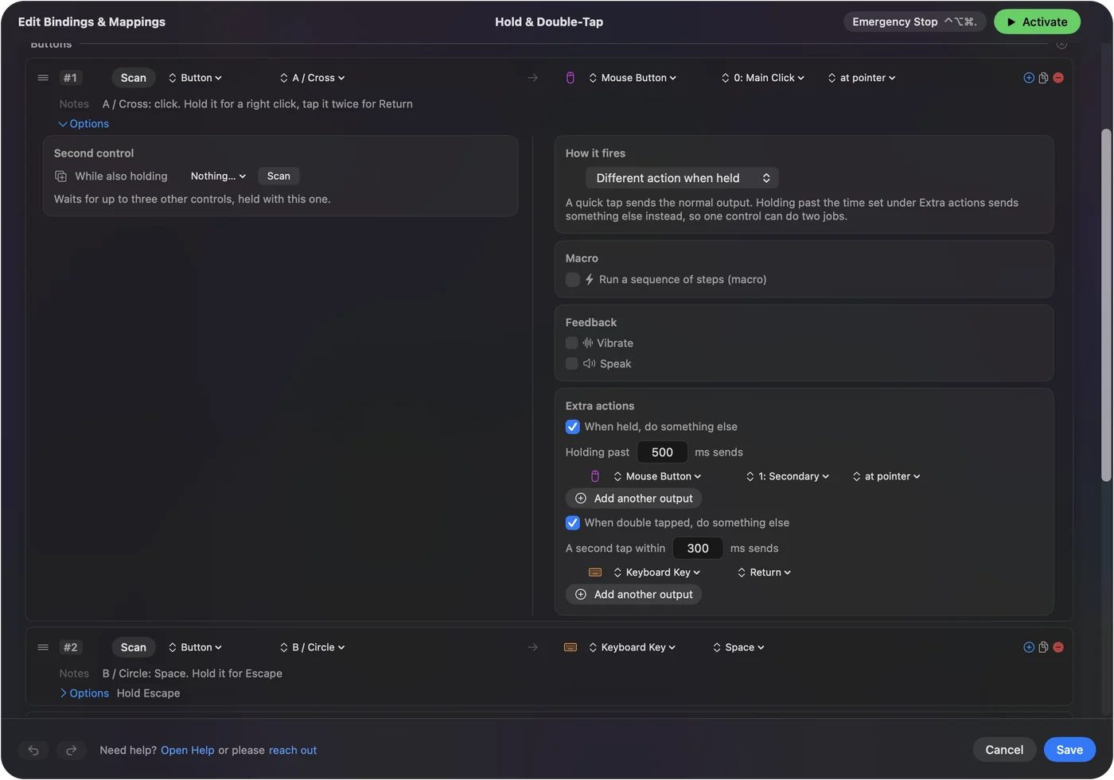Enable Vibrate feedback

pos(571,343)
